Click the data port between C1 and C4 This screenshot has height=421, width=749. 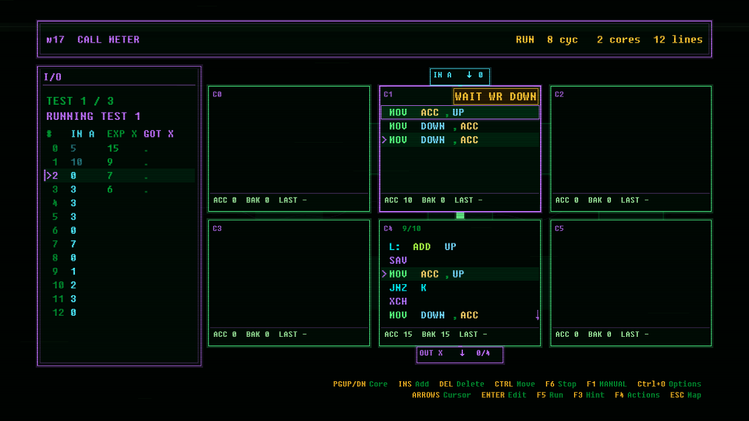tap(460, 216)
